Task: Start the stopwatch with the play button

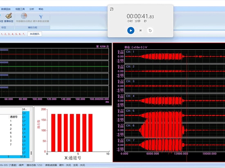Action: (x=131, y=31)
